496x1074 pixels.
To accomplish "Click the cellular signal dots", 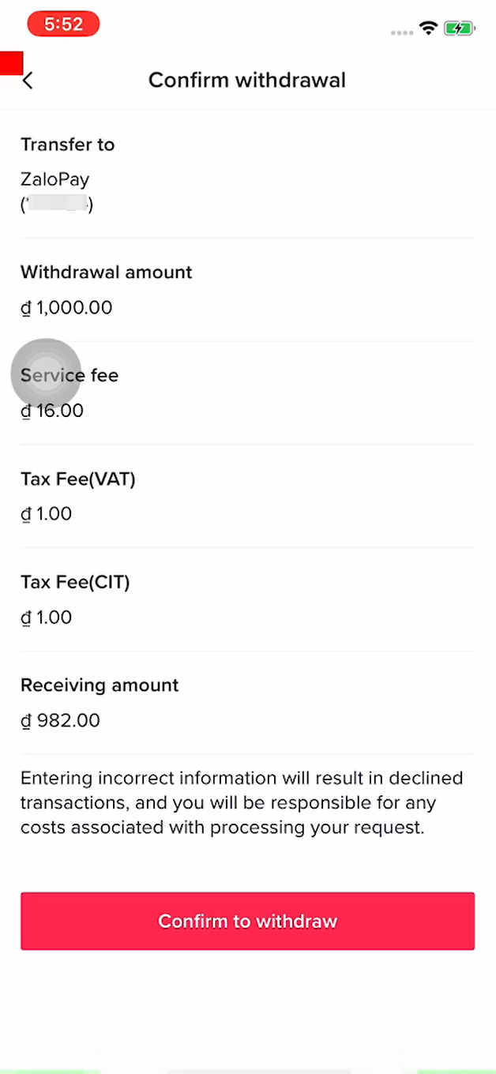I will [401, 32].
